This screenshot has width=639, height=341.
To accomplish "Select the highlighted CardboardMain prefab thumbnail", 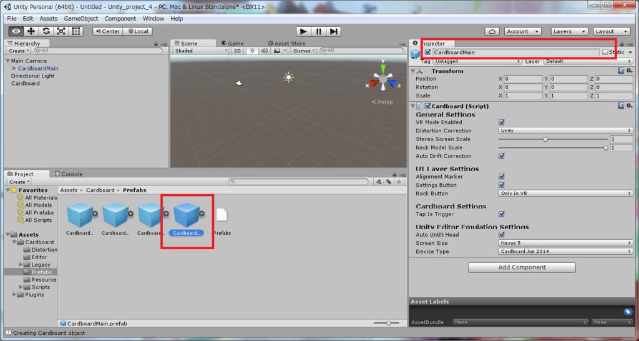I will (187, 215).
